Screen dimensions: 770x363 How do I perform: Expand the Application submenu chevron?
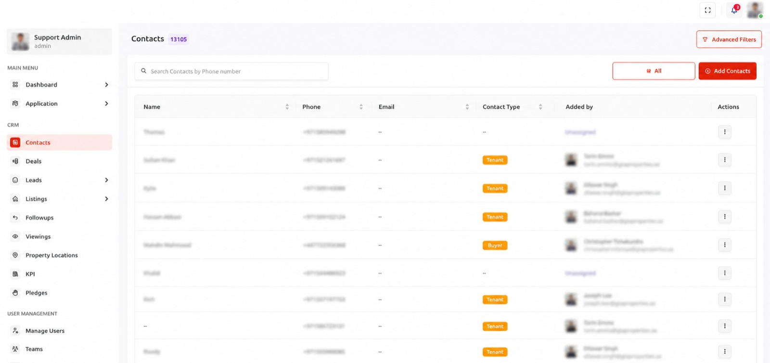(x=106, y=104)
